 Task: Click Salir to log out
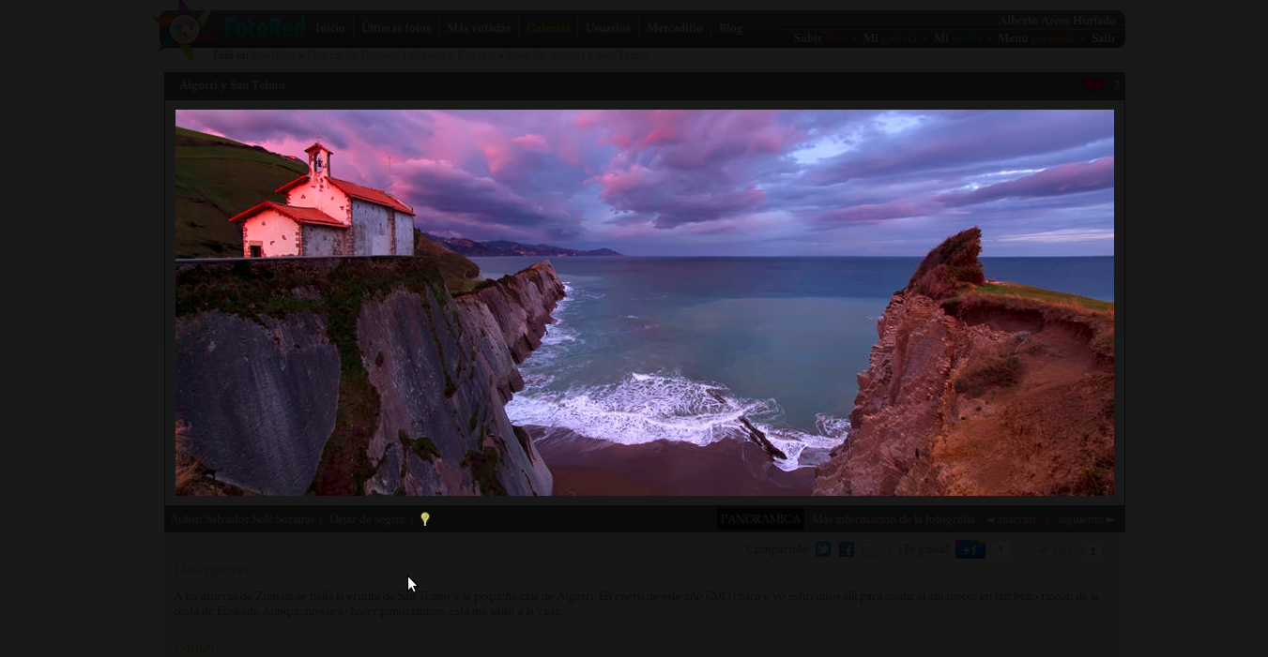pyautogui.click(x=1104, y=38)
